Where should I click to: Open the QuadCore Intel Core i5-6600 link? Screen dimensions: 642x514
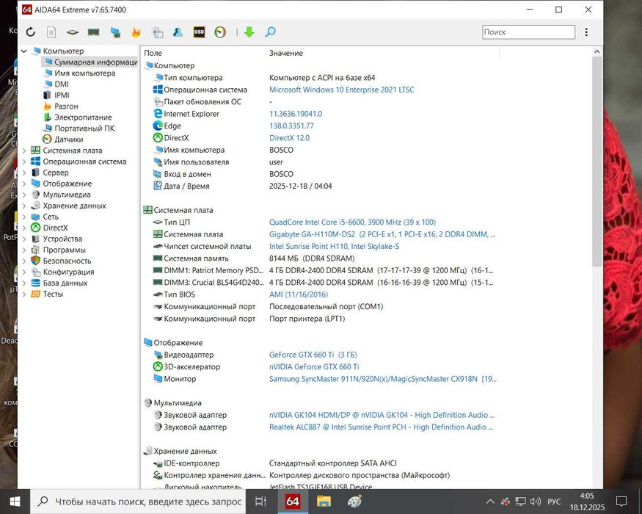click(352, 222)
